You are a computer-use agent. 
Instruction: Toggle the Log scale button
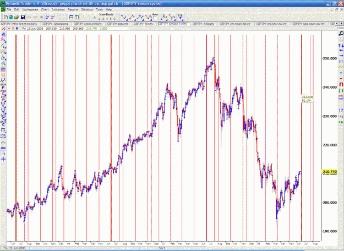341,116
